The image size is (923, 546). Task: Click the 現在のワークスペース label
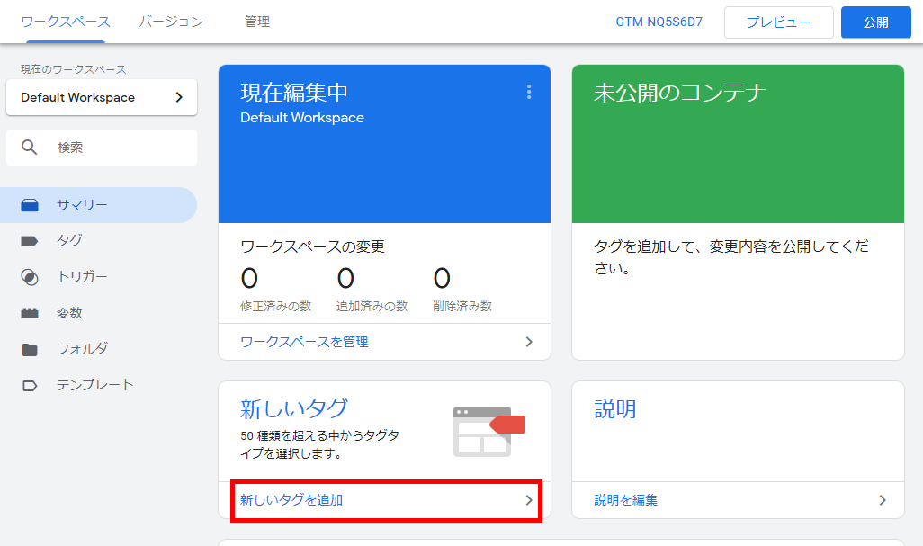74,69
